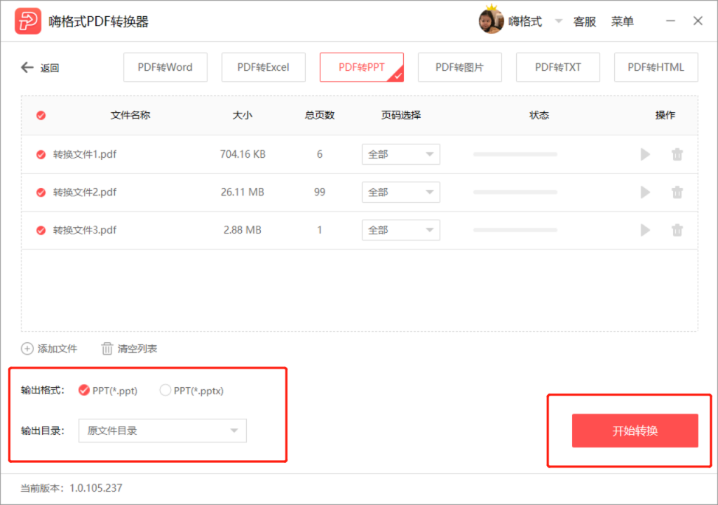Image resolution: width=718 pixels, height=505 pixels.
Task: Click the 开始转换 button
Action: click(x=635, y=431)
